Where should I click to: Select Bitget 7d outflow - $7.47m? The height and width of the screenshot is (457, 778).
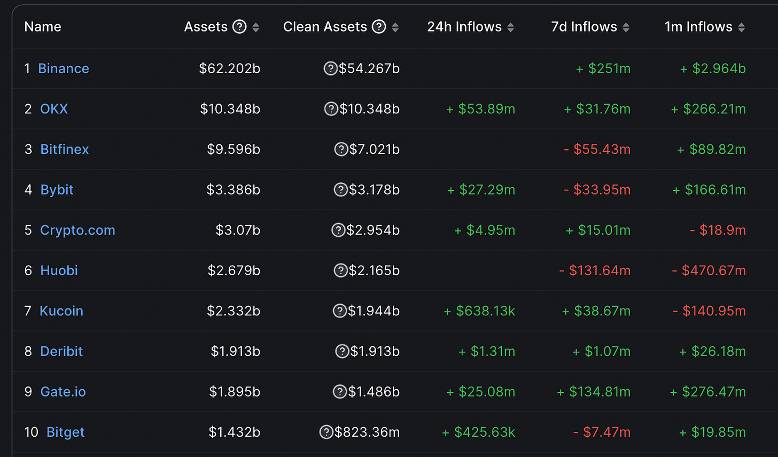(602, 432)
